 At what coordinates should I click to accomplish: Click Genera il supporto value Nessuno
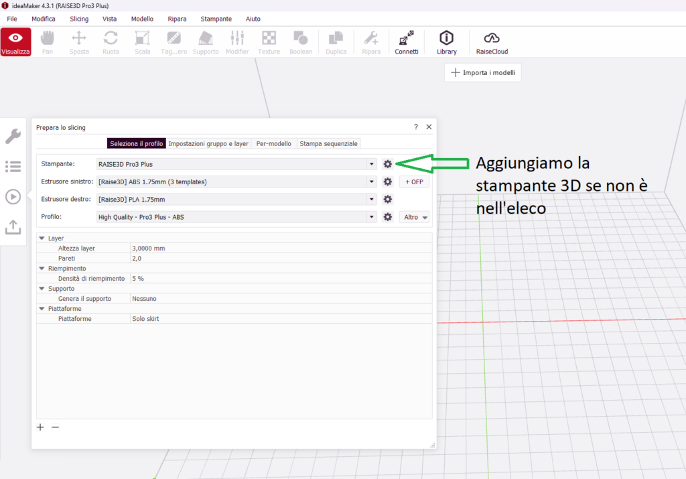point(281,298)
